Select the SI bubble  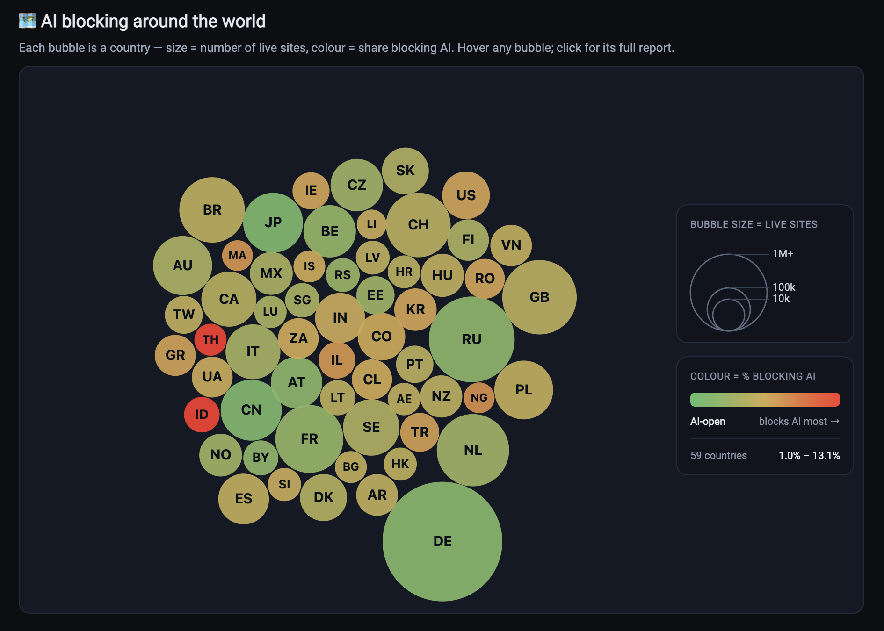(284, 485)
